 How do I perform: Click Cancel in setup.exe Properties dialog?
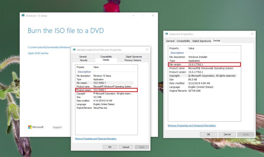(227, 134)
